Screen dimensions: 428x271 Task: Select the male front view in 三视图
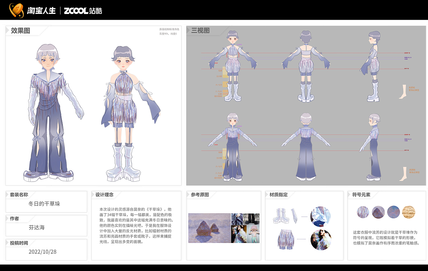233,147
